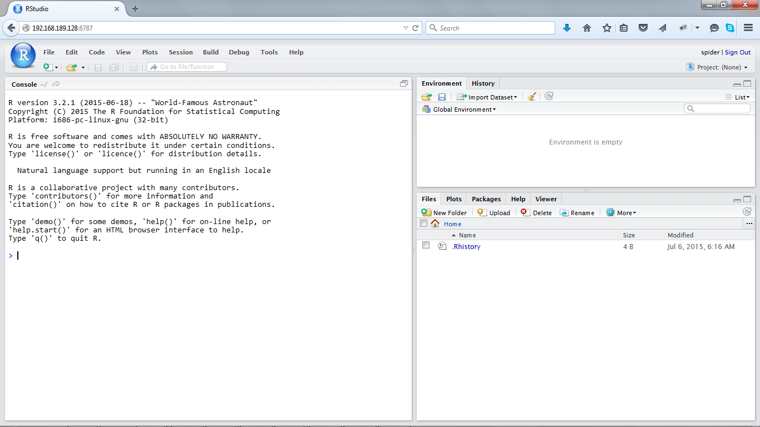
Task: Open the Global Environment dropdown
Action: pyautogui.click(x=459, y=110)
